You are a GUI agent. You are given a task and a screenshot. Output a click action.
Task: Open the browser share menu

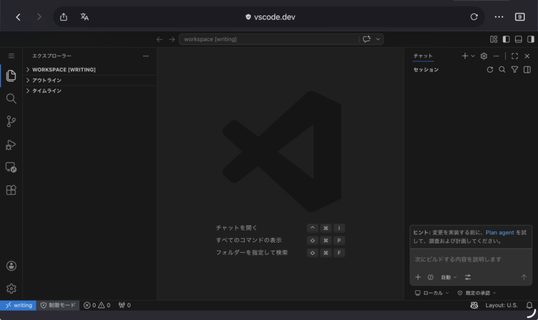[x=64, y=17]
